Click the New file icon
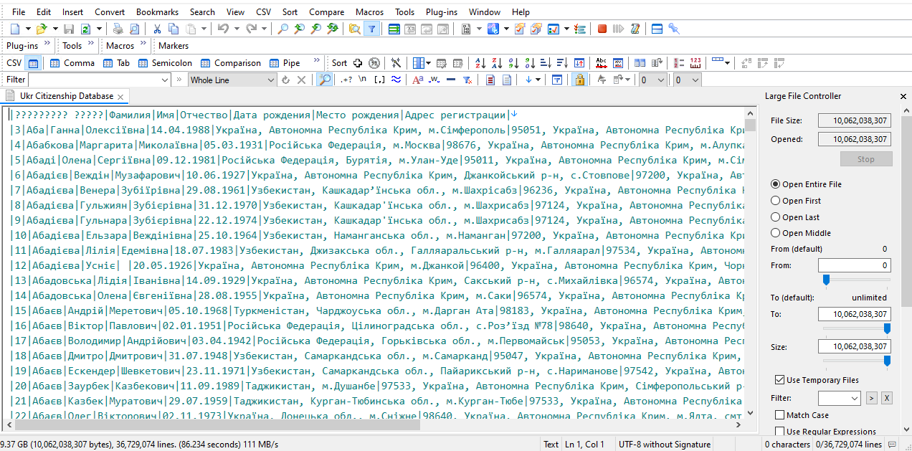This screenshot has width=912, height=451. point(14,29)
